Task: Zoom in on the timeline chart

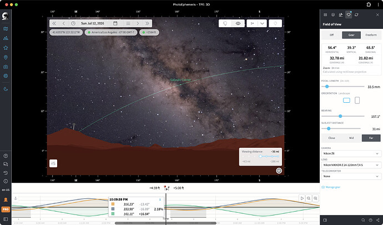Action: (x=309, y=198)
